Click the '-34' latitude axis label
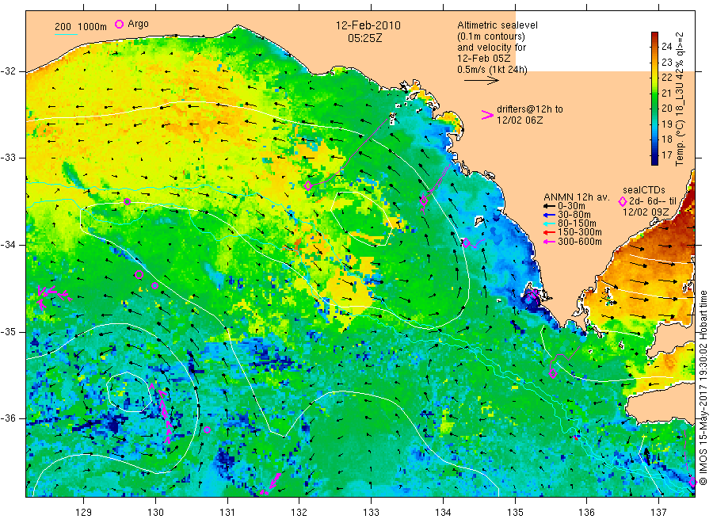 pos(8,245)
